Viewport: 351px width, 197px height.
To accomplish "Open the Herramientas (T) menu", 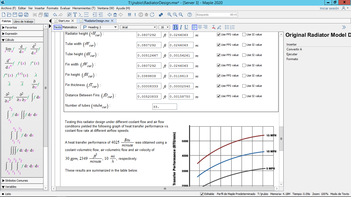I will (84, 8).
